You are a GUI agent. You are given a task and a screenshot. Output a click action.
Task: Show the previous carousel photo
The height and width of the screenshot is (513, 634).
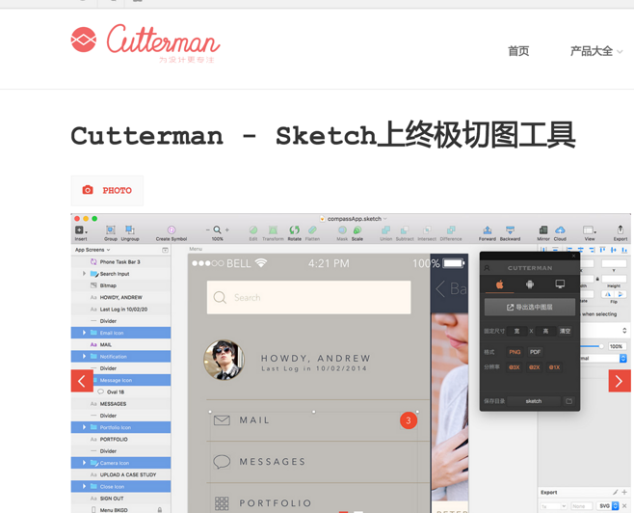pyautogui.click(x=82, y=381)
